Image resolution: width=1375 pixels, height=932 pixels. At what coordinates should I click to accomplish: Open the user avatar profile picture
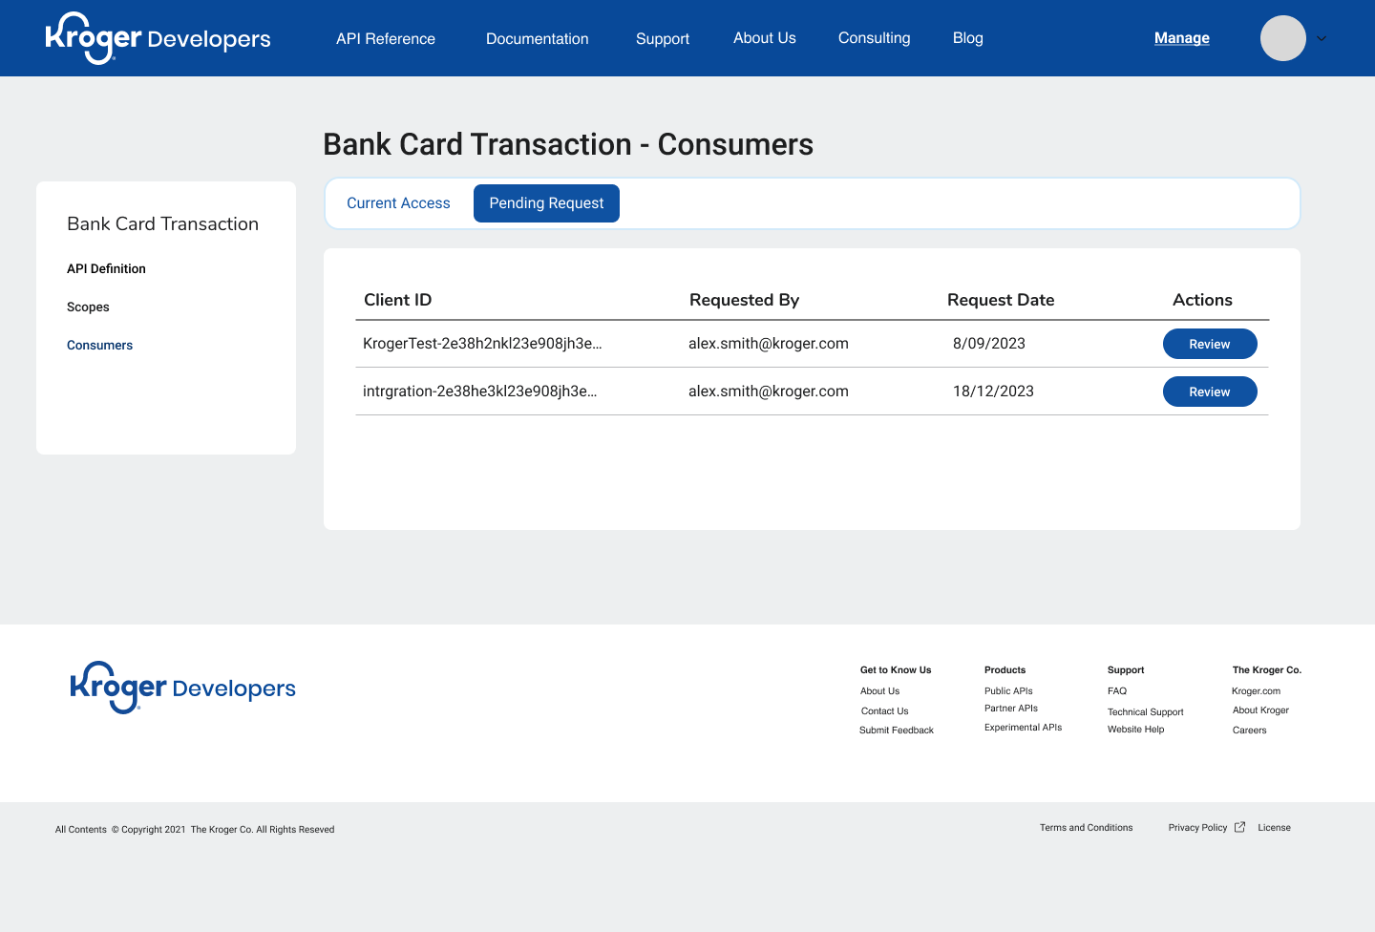tap(1283, 38)
